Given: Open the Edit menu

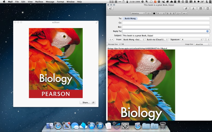Looking at the screenshot, I should 23,2.
